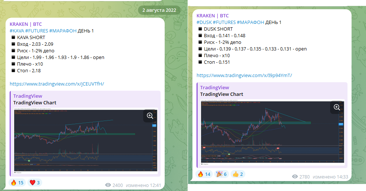Select line Стоп - 0.151
Screen dimensions: 366x191
(217, 62)
